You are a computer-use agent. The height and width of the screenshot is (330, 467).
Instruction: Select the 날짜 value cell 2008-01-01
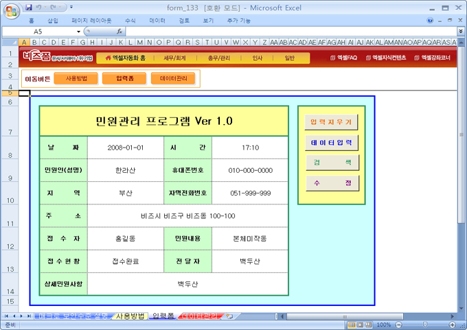tap(125, 148)
